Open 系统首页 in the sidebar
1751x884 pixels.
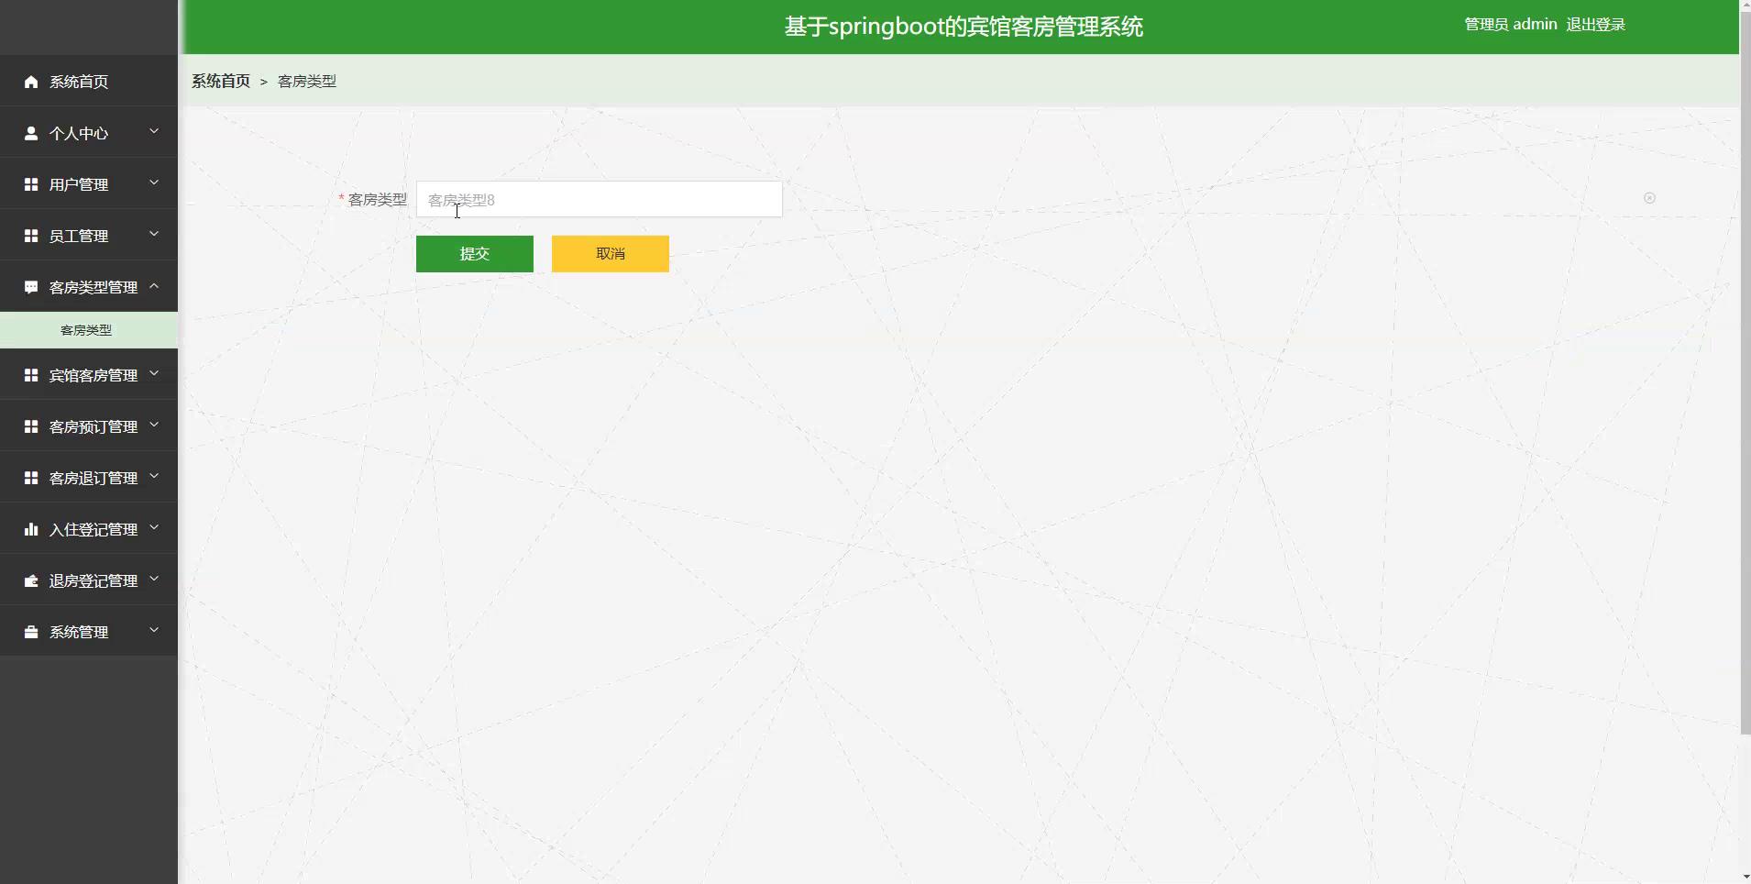tap(89, 82)
